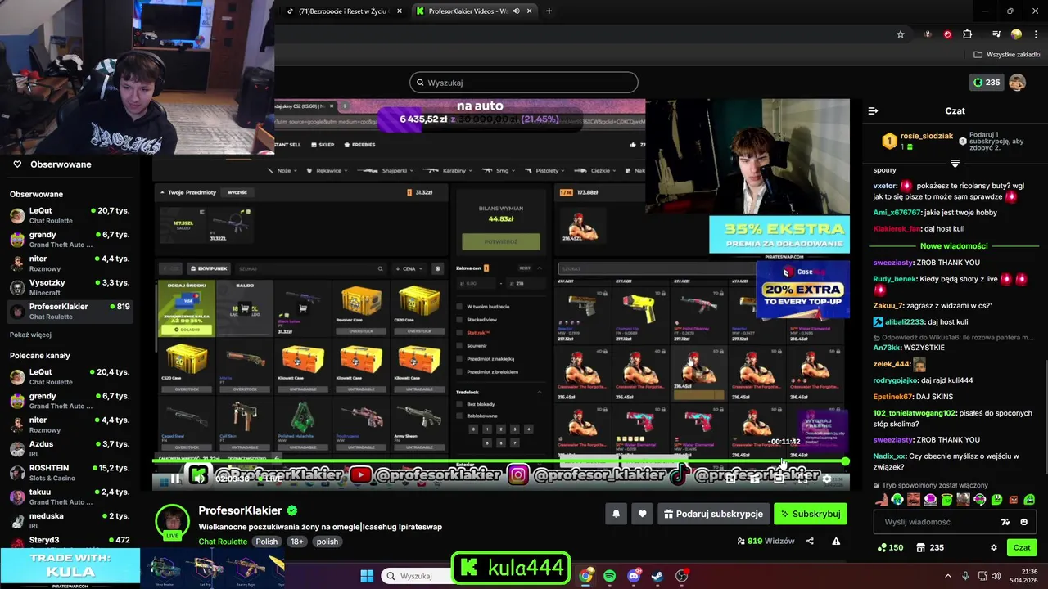The width and height of the screenshot is (1048, 589).
Task: Mute the tab via its speaker icon
Action: coord(517,11)
